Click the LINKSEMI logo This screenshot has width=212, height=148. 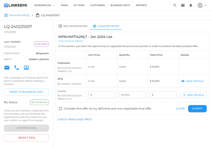(x=15, y=5)
